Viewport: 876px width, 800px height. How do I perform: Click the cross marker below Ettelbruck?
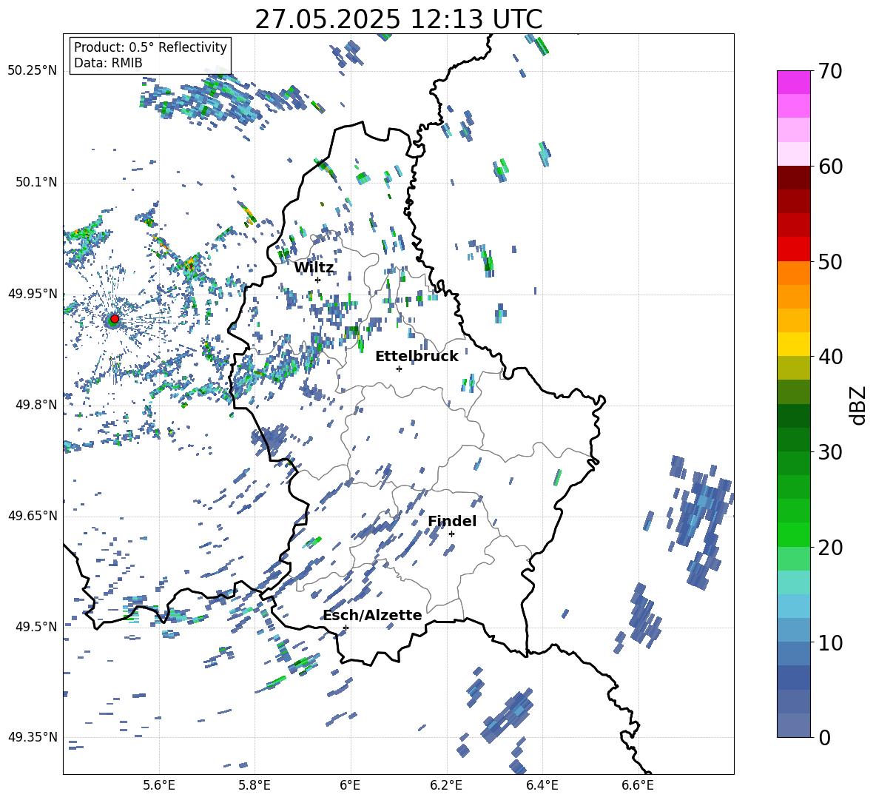(x=399, y=369)
